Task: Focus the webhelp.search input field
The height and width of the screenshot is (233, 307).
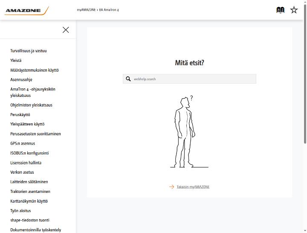Action: pos(189,79)
